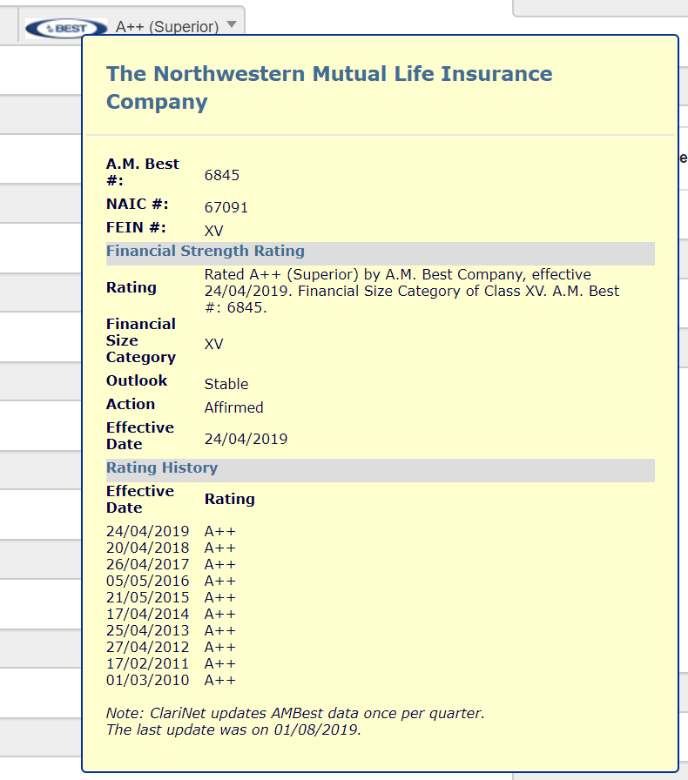The height and width of the screenshot is (780, 688).
Task: Click the A.M. Best logo icon
Action: click(x=66, y=28)
